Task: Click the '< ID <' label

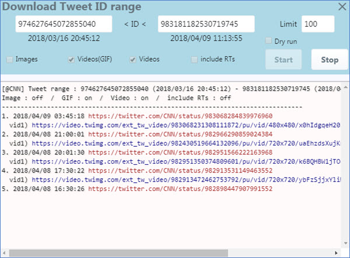Action: 135,24
